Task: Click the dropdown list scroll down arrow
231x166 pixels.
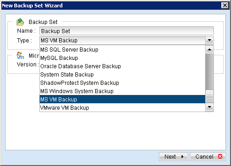Action: coord(209,107)
